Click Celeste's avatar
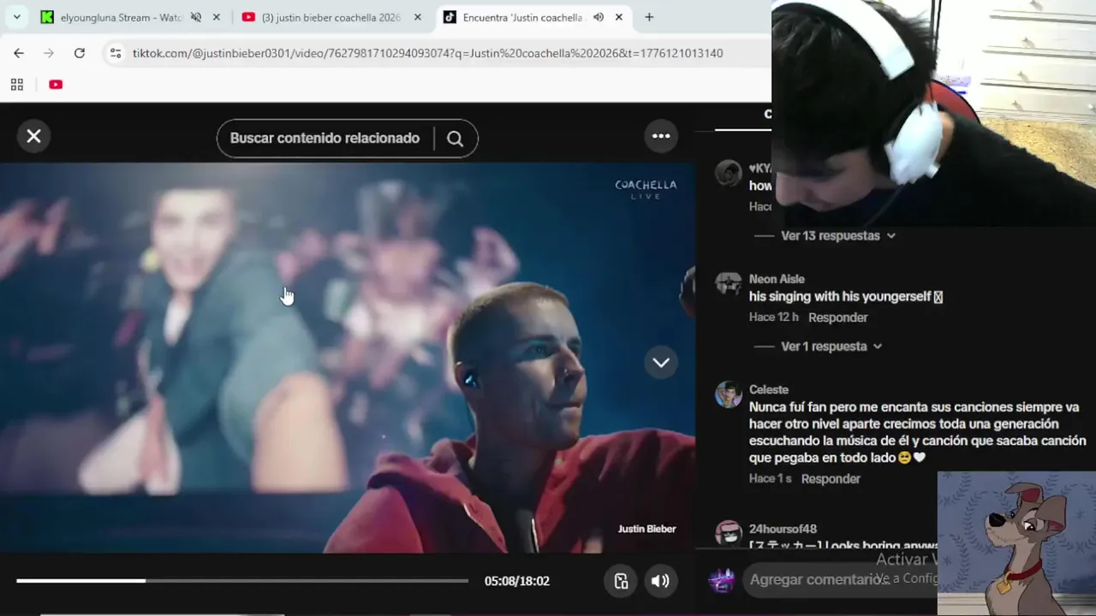 (x=729, y=394)
